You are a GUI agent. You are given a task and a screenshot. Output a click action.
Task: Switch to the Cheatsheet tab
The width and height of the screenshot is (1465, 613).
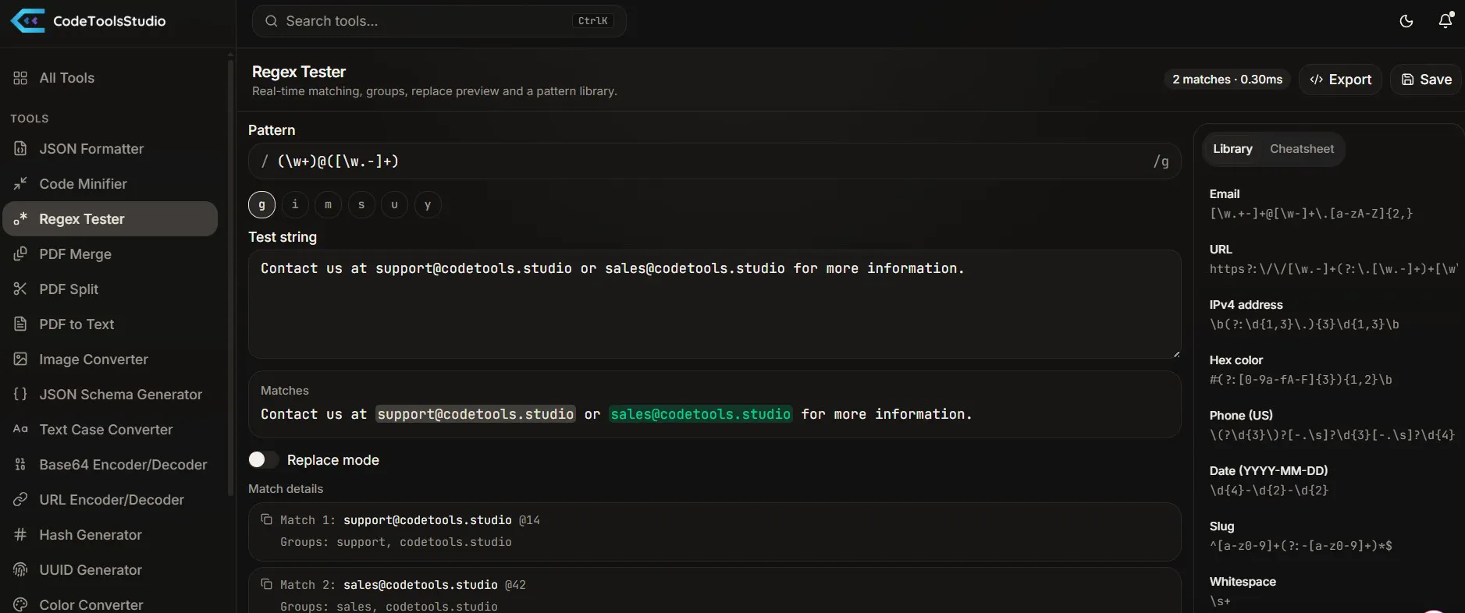pos(1302,149)
